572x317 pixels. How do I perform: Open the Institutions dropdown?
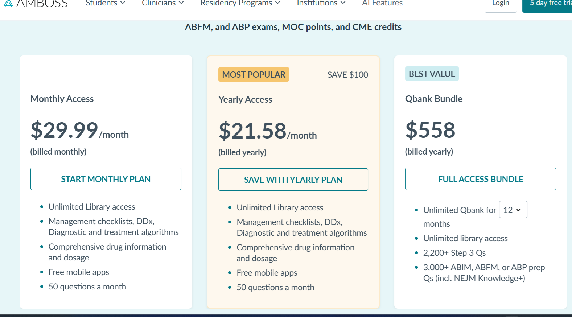tap(321, 3)
